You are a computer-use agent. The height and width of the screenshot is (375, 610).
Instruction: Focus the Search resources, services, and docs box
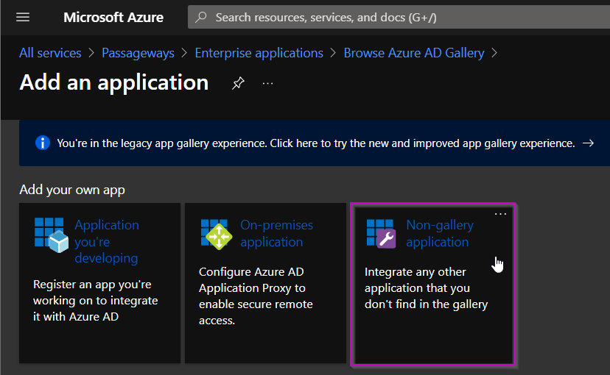tap(399, 17)
